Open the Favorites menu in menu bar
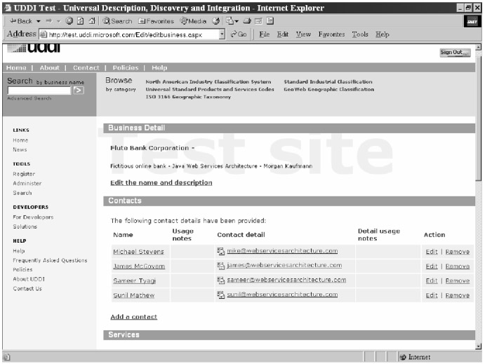The width and height of the screenshot is (485, 364). point(331,34)
